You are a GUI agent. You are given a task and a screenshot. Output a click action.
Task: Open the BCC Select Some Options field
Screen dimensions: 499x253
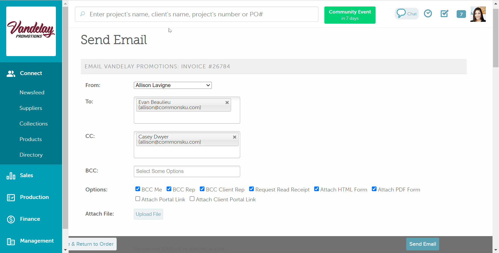[x=187, y=171]
